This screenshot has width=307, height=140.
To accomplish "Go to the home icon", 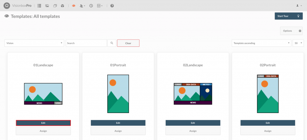I will [7, 5].
